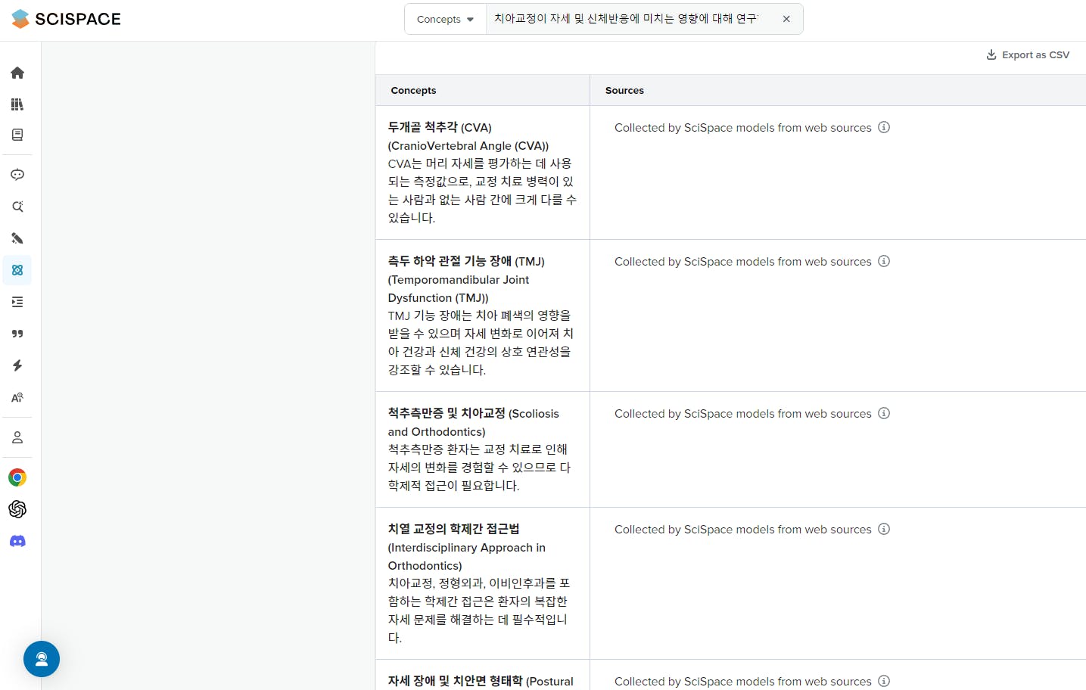1086x690 pixels.
Task: Click the CVA description starting with "CVA는 머리 자세를"
Action: [482, 191]
